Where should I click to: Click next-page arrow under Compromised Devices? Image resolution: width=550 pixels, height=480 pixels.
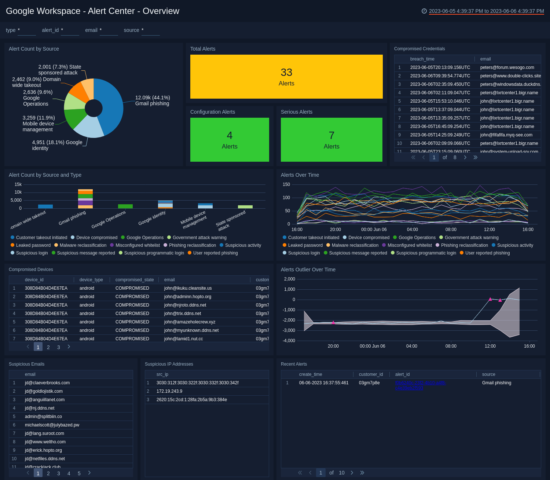[x=69, y=347]
